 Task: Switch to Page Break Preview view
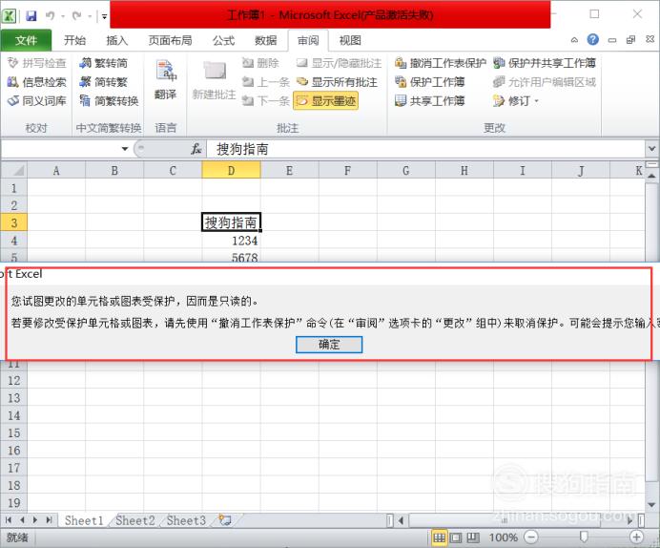(x=473, y=537)
